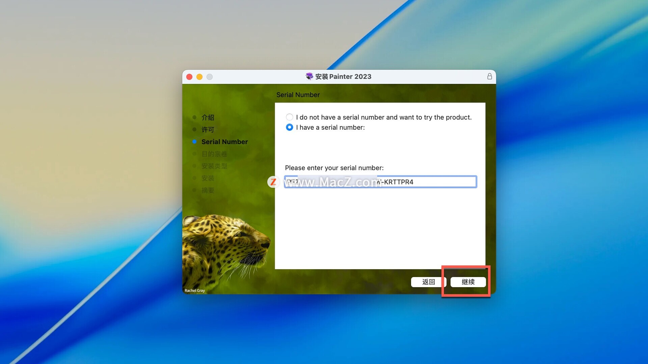Click 'Please enter your serial number' label
The width and height of the screenshot is (648, 364).
tap(334, 168)
